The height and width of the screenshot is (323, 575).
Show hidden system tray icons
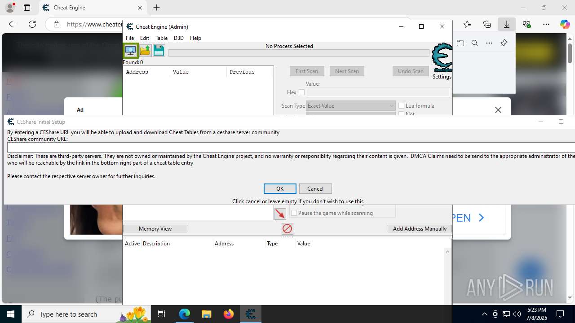(x=484, y=314)
